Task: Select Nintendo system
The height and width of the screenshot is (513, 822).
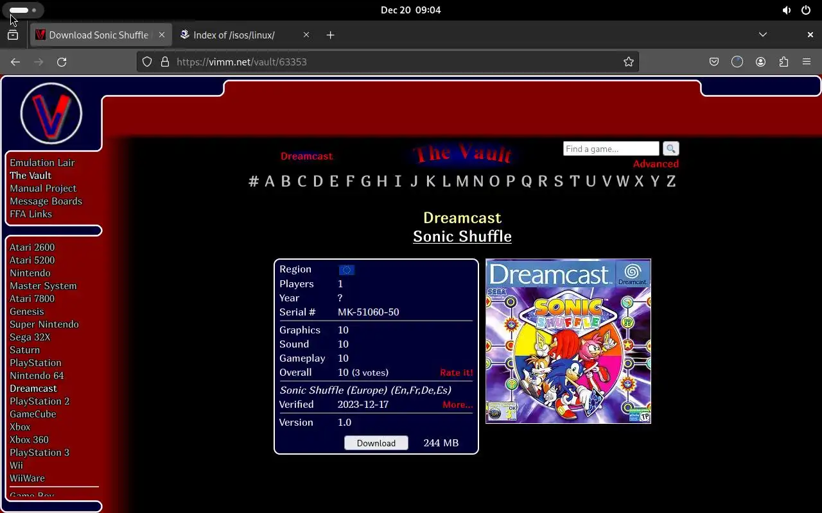Action: (x=30, y=273)
